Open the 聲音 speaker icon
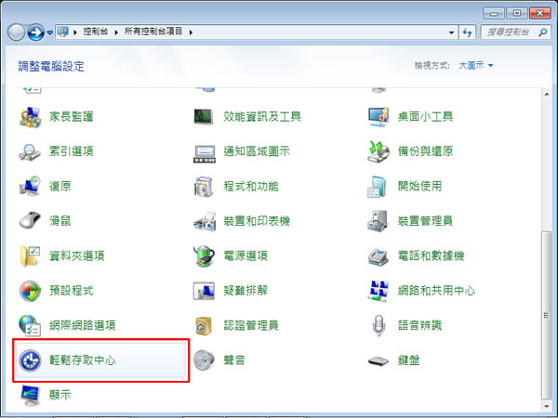This screenshot has width=558, height=418. point(205,360)
